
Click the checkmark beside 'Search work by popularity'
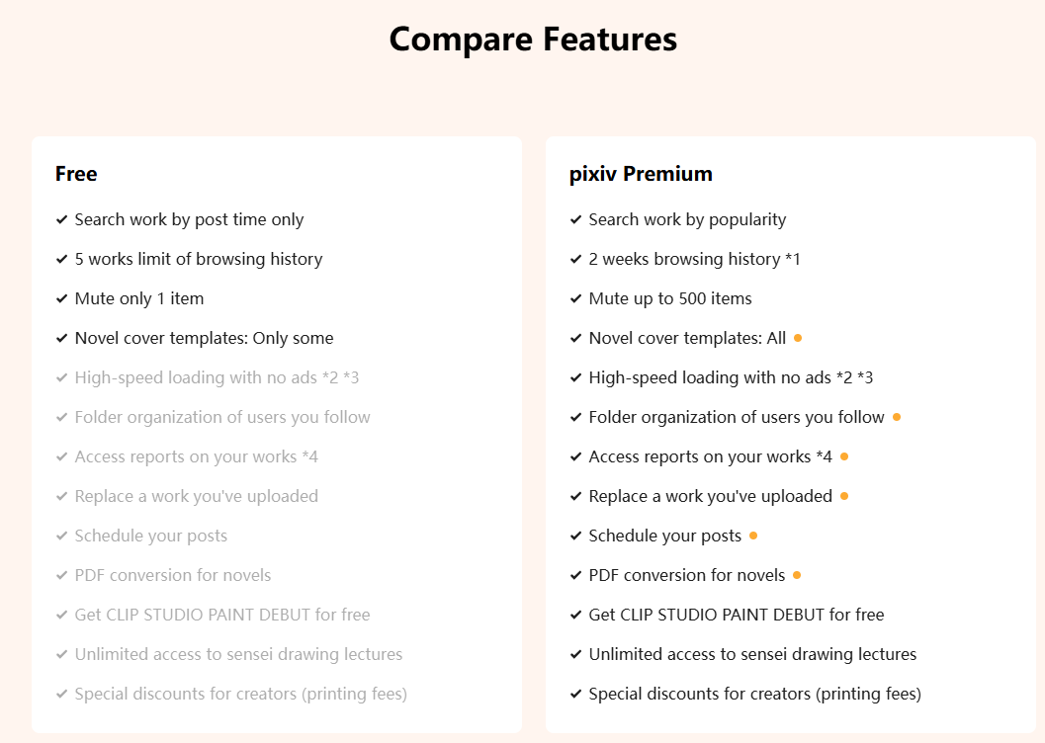coord(575,220)
